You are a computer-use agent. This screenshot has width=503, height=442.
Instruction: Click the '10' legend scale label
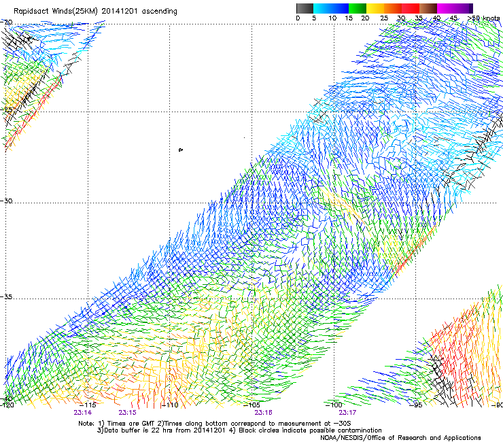point(332,18)
